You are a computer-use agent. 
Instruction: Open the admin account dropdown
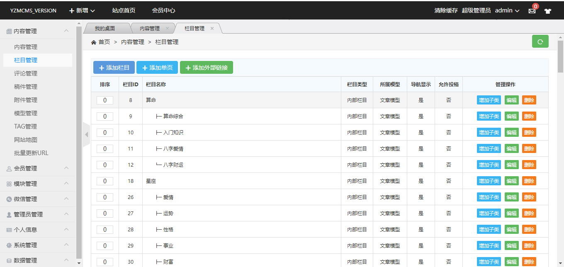[x=507, y=10]
